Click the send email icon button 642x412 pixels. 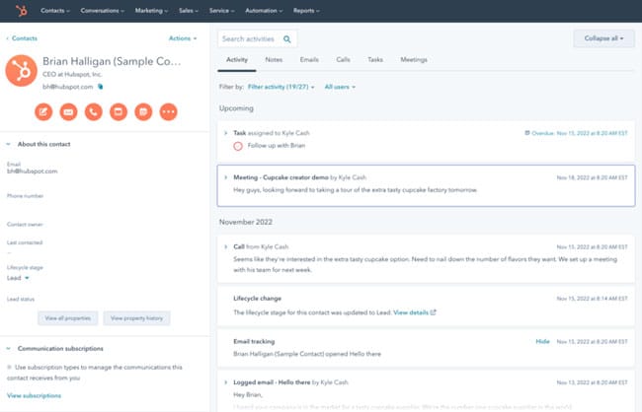click(x=68, y=111)
